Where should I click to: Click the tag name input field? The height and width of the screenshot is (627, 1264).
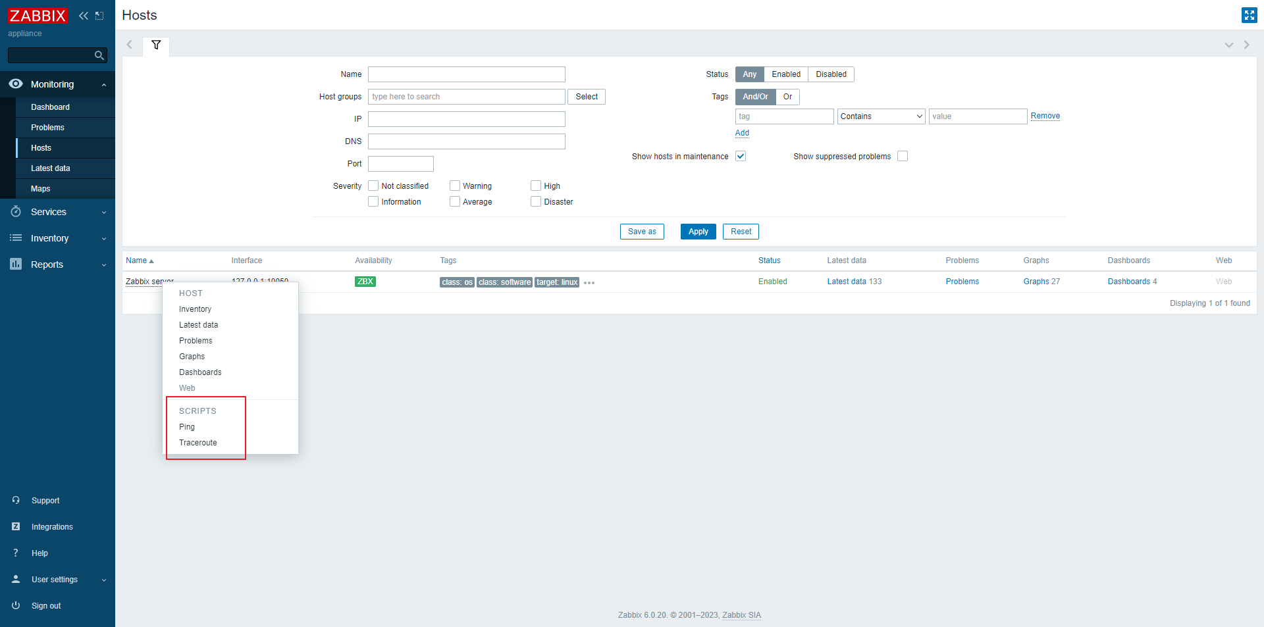click(785, 116)
